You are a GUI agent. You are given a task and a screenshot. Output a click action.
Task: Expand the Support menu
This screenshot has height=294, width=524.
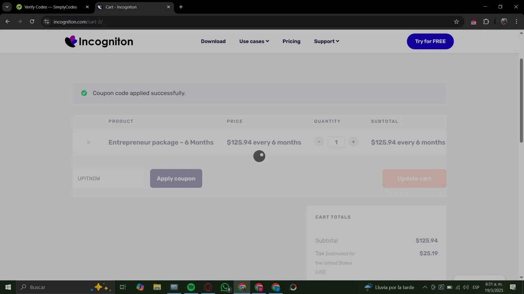coord(326,41)
